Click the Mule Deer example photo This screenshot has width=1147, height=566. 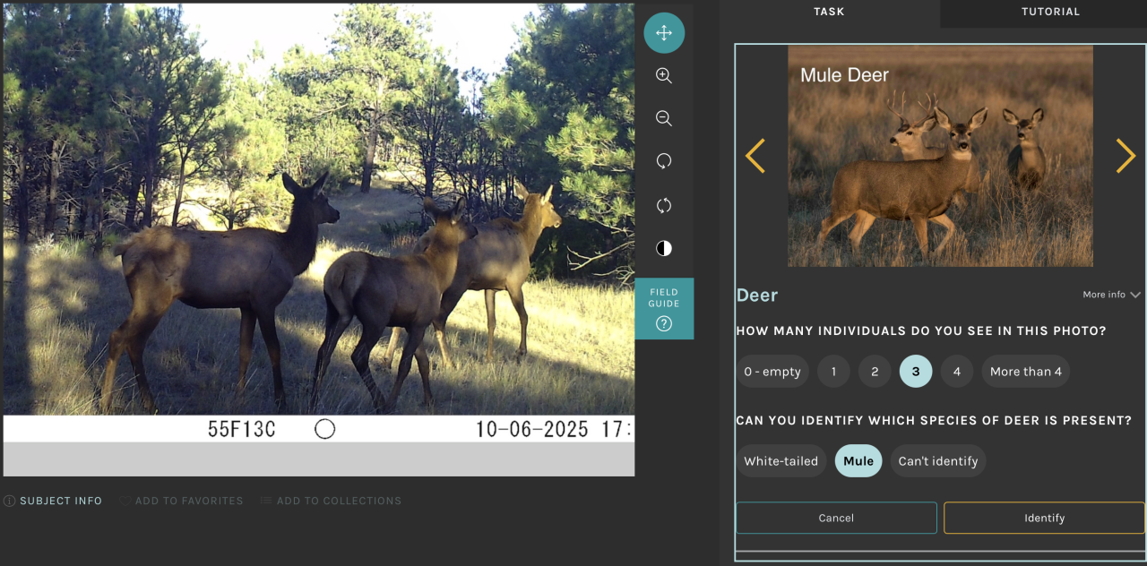tap(940, 156)
